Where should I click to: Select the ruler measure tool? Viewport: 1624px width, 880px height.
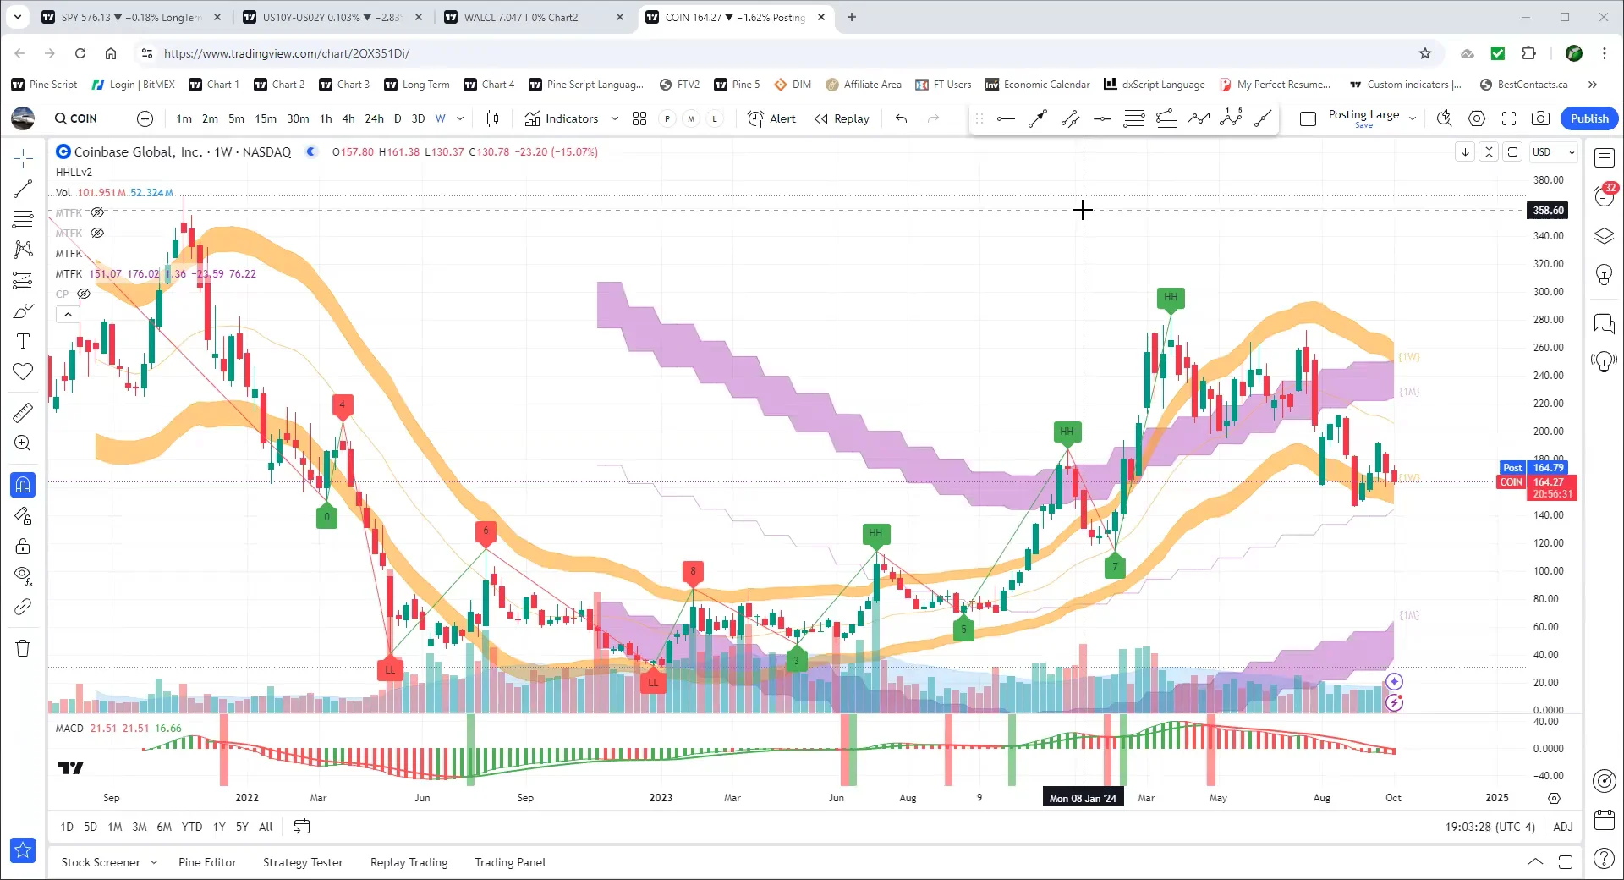click(23, 412)
